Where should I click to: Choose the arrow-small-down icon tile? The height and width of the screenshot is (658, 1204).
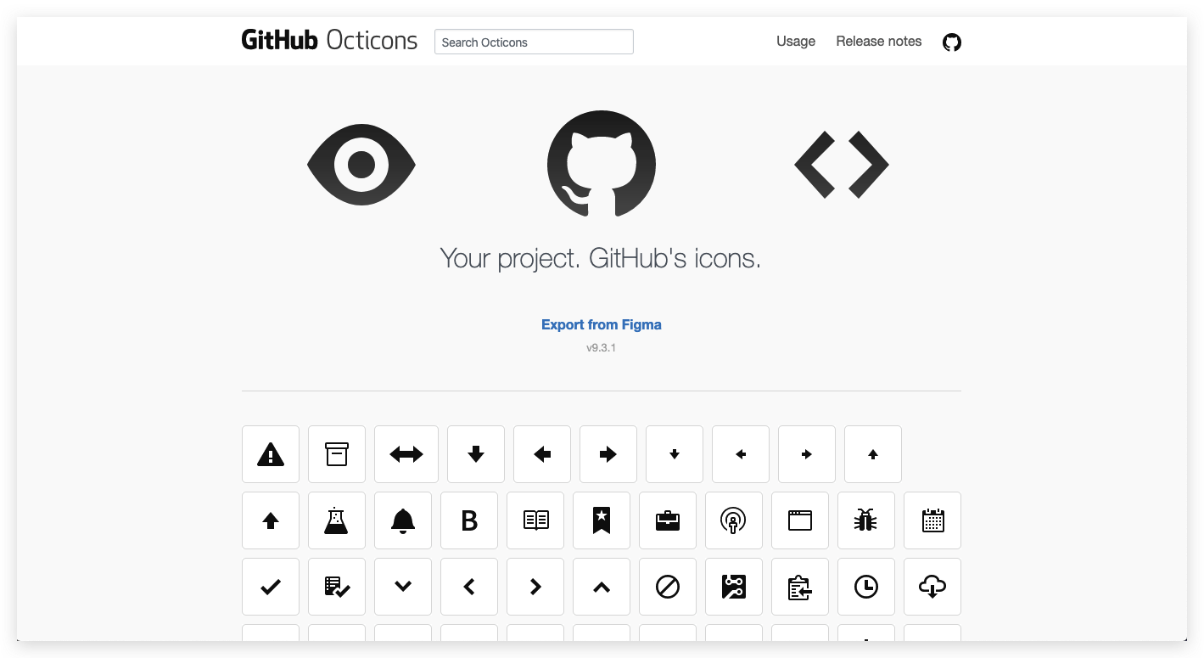675,454
